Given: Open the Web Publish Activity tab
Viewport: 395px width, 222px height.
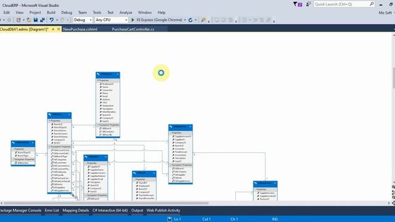Looking at the screenshot, I should point(163,210).
